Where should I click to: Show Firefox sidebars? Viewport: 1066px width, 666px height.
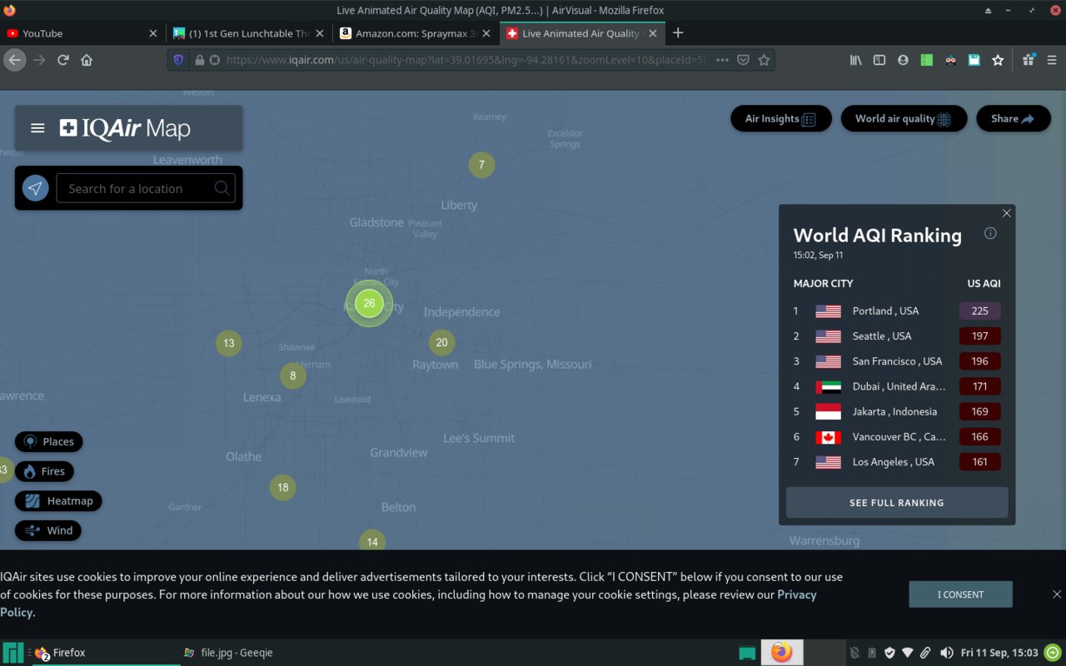(879, 60)
